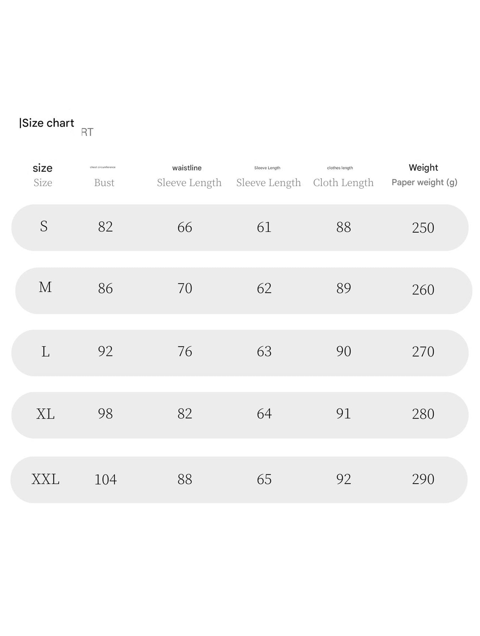480x636 pixels.
Task: Click the Paper weight (g) header
Action: 424,182
